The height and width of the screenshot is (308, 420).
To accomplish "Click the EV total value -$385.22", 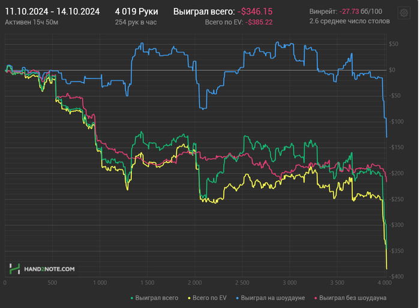I will 259,22.
